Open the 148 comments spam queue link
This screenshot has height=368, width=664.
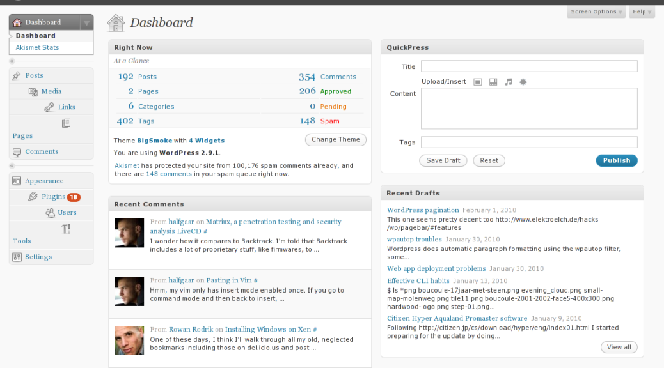169,174
